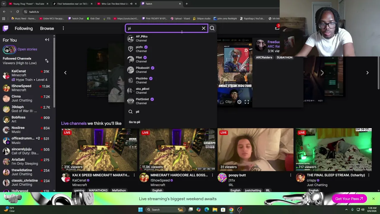This screenshot has height=214, width=380.
Task: Open AriaSaki channel in sidebar
Action: 27,161
